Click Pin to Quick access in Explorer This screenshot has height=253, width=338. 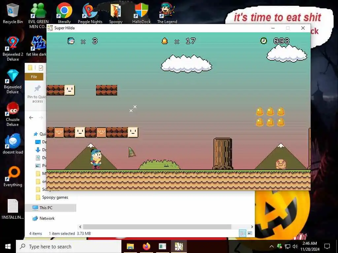37,94
